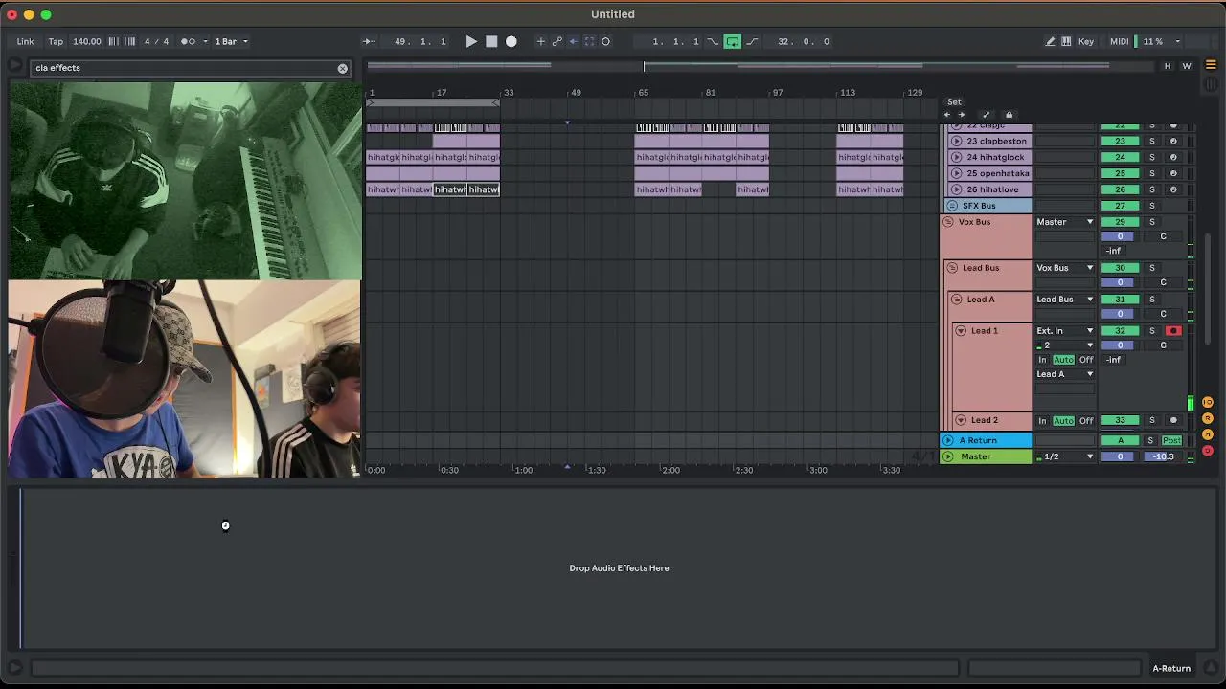Solo track 23 clapbeston
This screenshot has width=1226, height=689.
pos(1152,141)
